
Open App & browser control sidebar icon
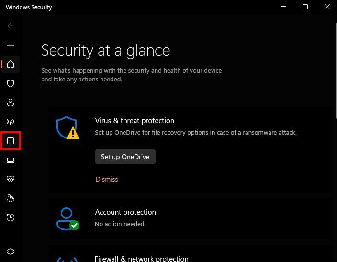pos(11,141)
